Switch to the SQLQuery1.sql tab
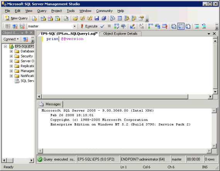 (69, 34)
